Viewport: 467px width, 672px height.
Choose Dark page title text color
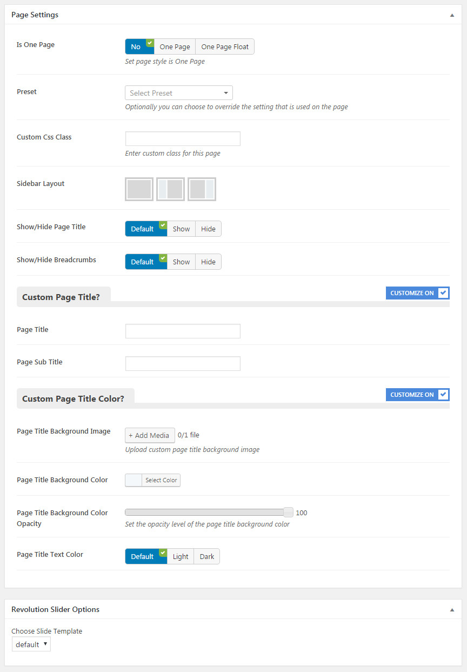pyautogui.click(x=207, y=557)
